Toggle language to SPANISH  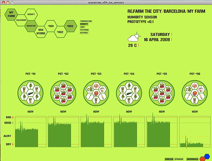tap(179, 159)
